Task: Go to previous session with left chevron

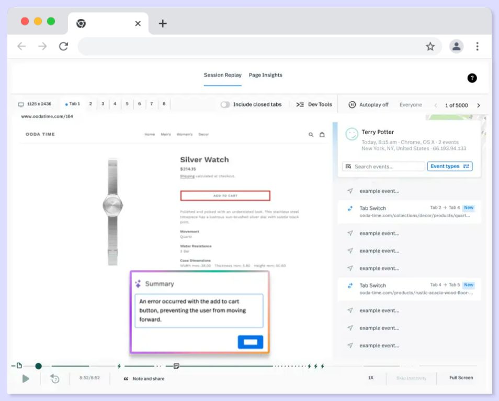Action: click(x=436, y=105)
